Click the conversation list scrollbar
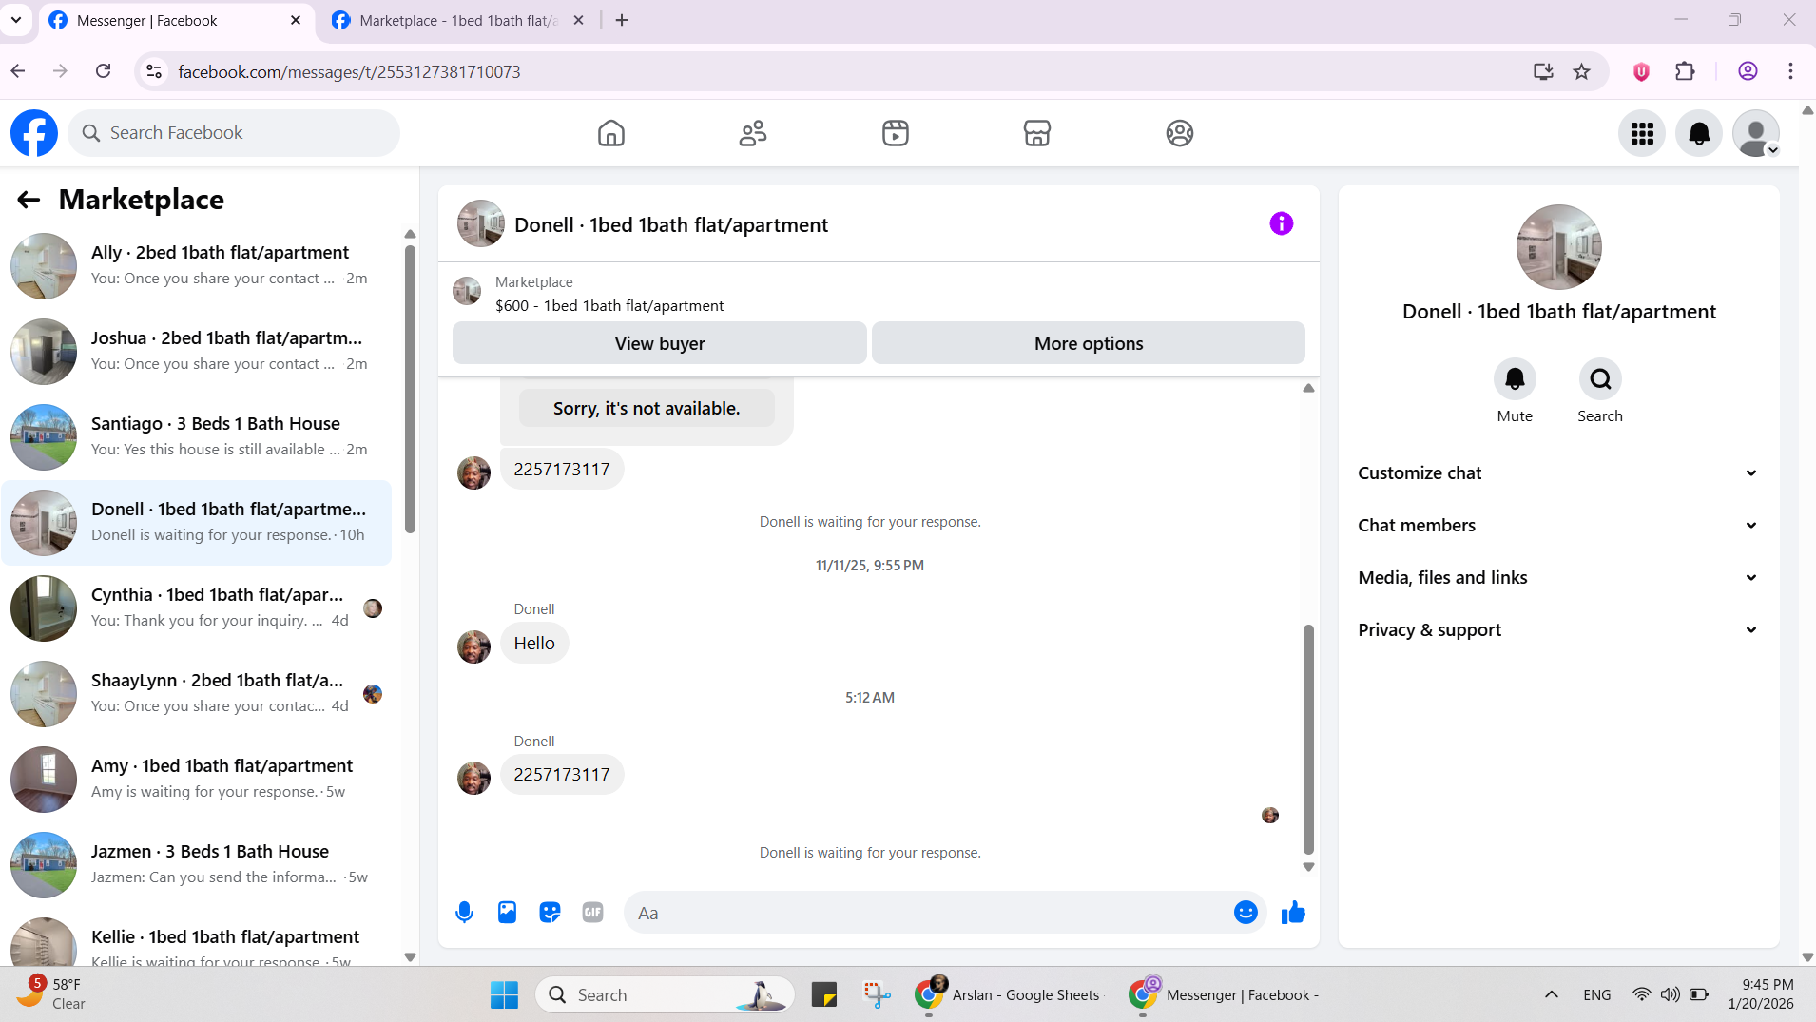The image size is (1816, 1022). coord(410,390)
